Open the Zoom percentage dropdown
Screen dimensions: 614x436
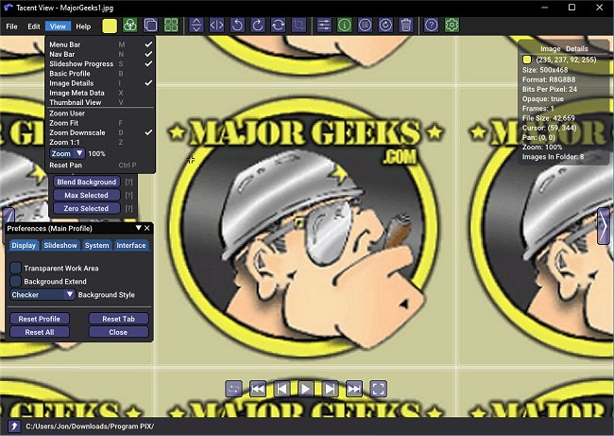(x=67, y=153)
